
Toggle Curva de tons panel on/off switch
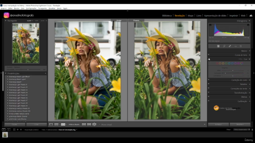click(x=209, y=55)
